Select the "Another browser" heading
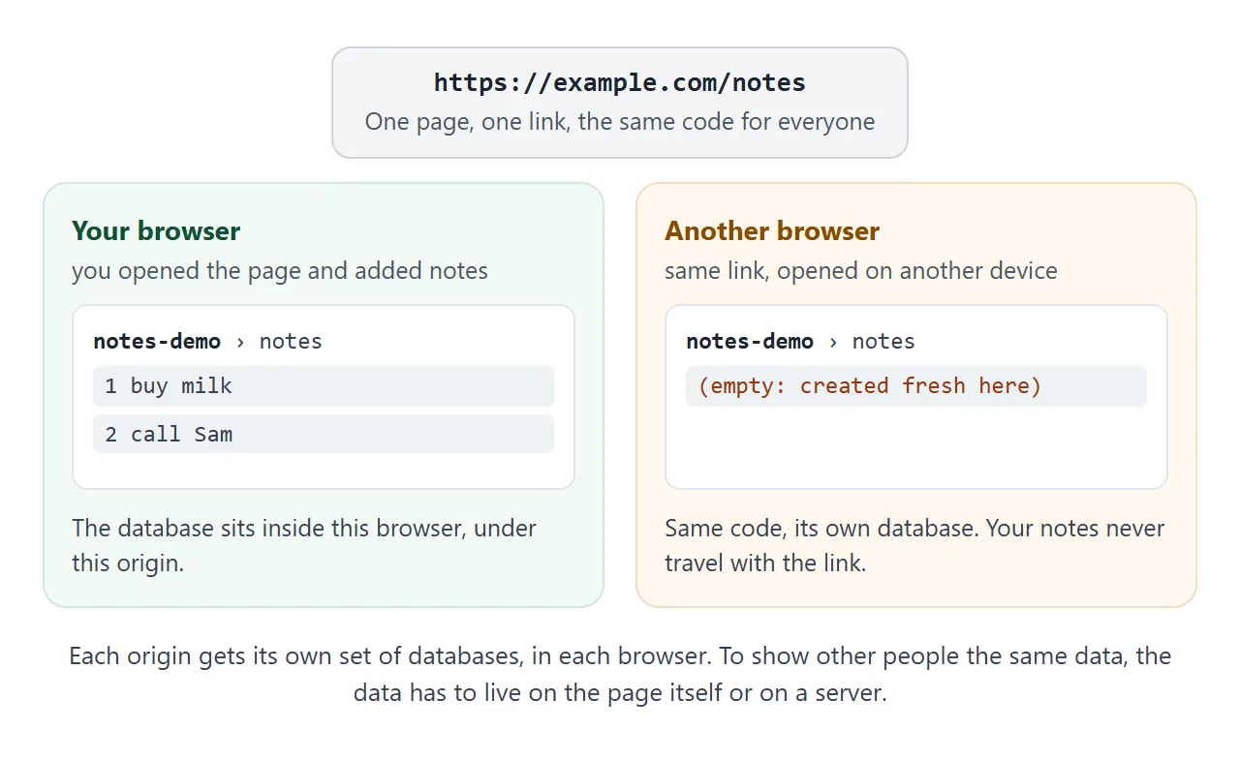 click(x=772, y=231)
